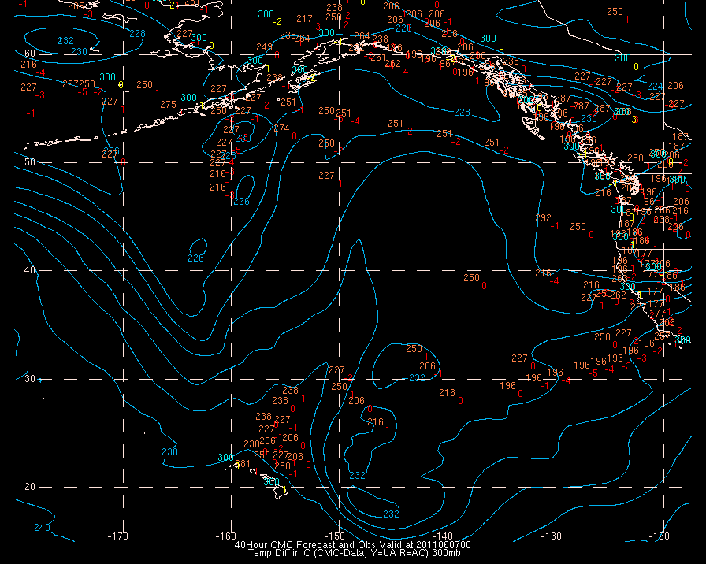The image size is (706, 564).
Task: Click the cyan 224 contour label
Action: (655, 87)
